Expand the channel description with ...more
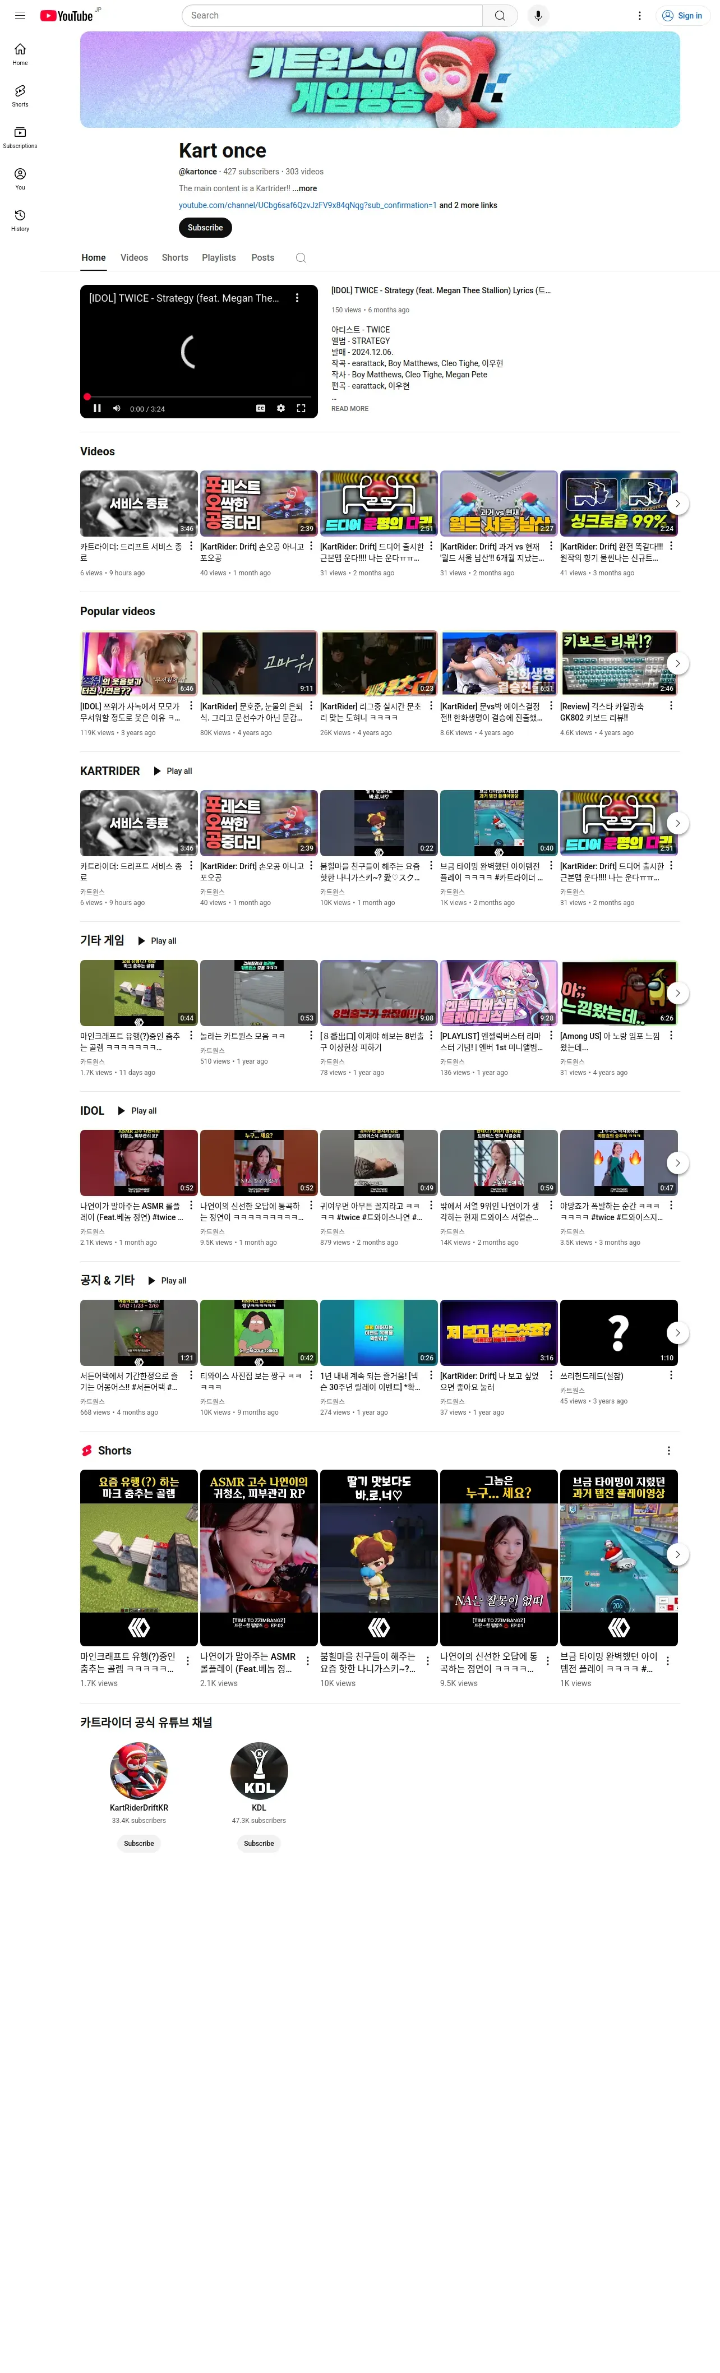The height and width of the screenshot is (2373, 720). click(304, 188)
